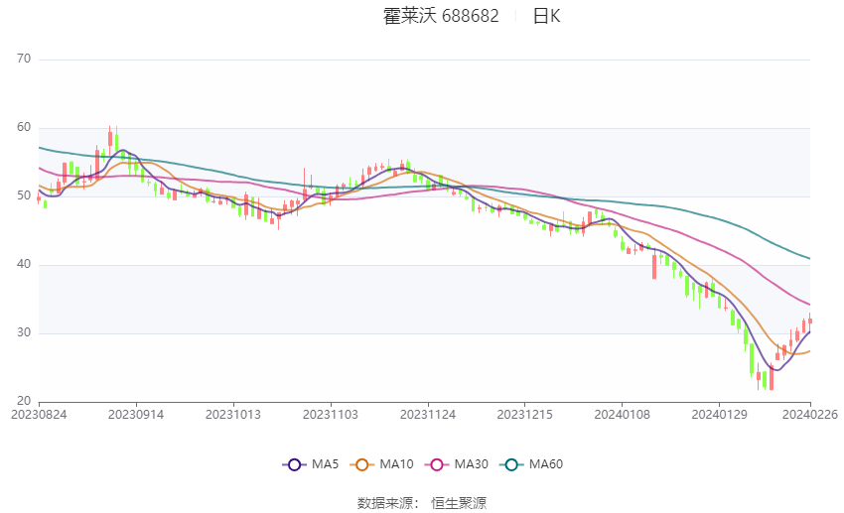Click the 20231124 date axis label

pos(428,415)
